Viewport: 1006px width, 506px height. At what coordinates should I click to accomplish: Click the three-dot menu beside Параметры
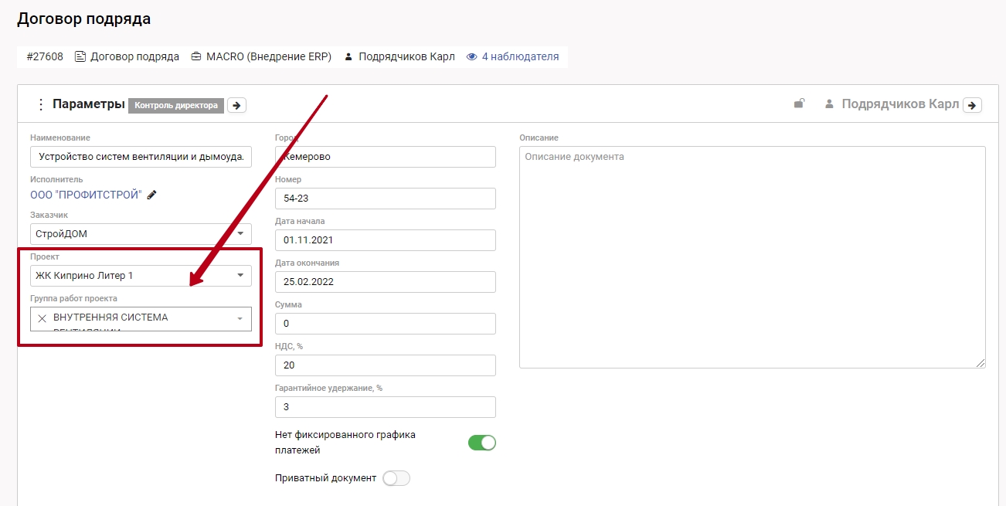[x=41, y=105]
